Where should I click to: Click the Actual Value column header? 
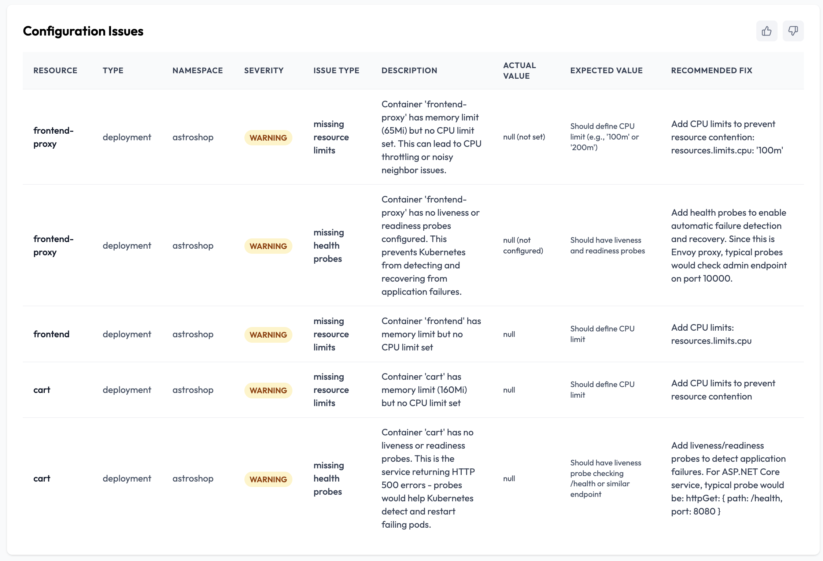click(519, 70)
